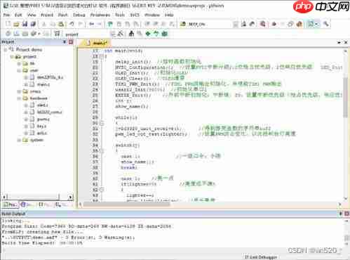Save the current file via toolbar icon

point(25,24)
